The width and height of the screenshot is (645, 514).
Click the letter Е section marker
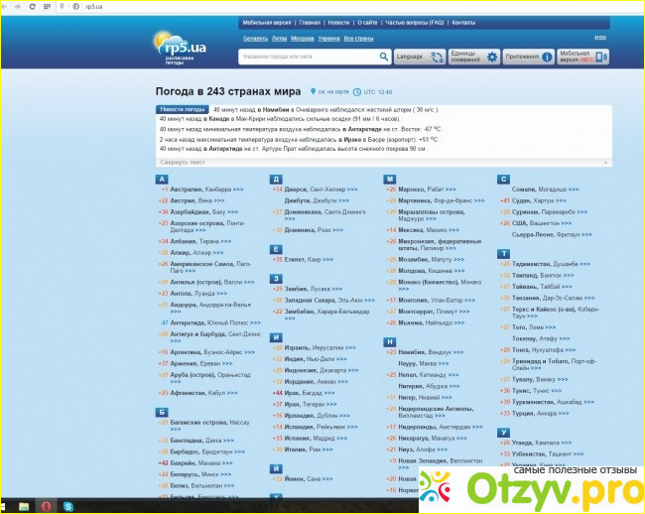(276, 250)
